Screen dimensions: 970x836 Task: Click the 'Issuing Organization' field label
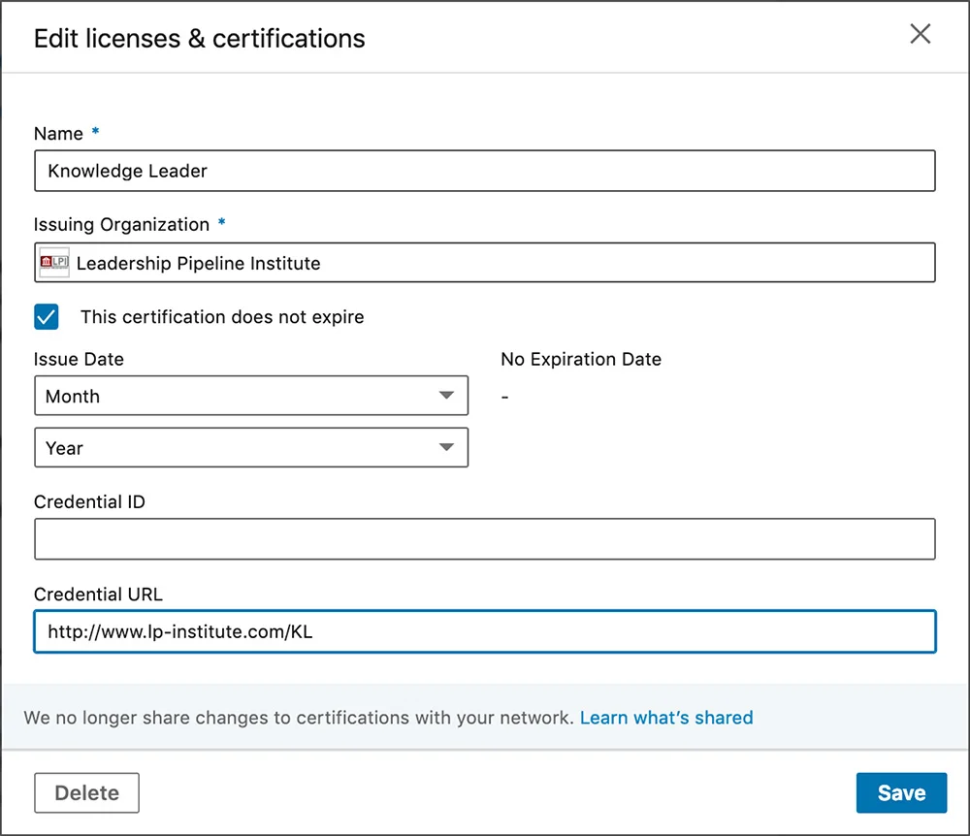pos(121,224)
